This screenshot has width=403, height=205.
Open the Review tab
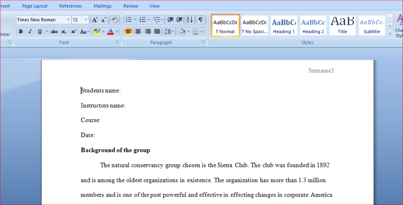tap(131, 6)
